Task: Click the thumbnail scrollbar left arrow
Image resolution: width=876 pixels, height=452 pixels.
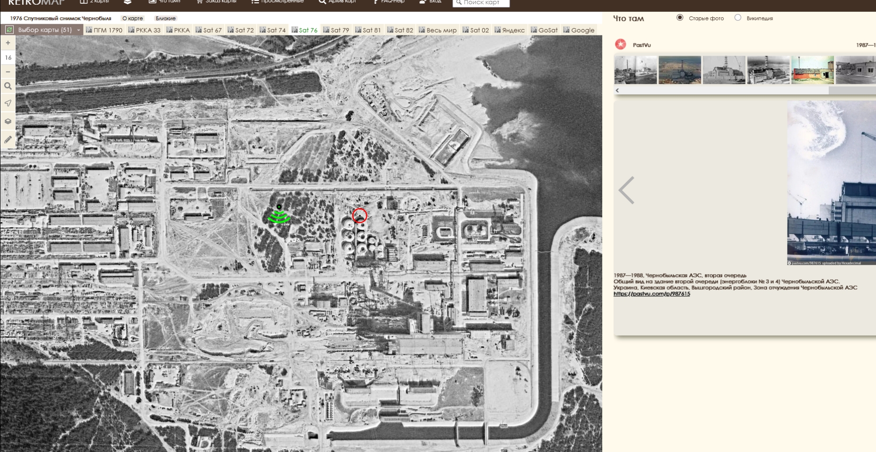Action: 617,90
